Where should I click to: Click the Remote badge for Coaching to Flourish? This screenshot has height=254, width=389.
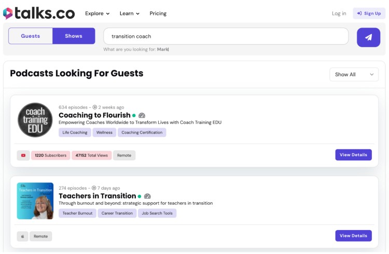(x=124, y=156)
